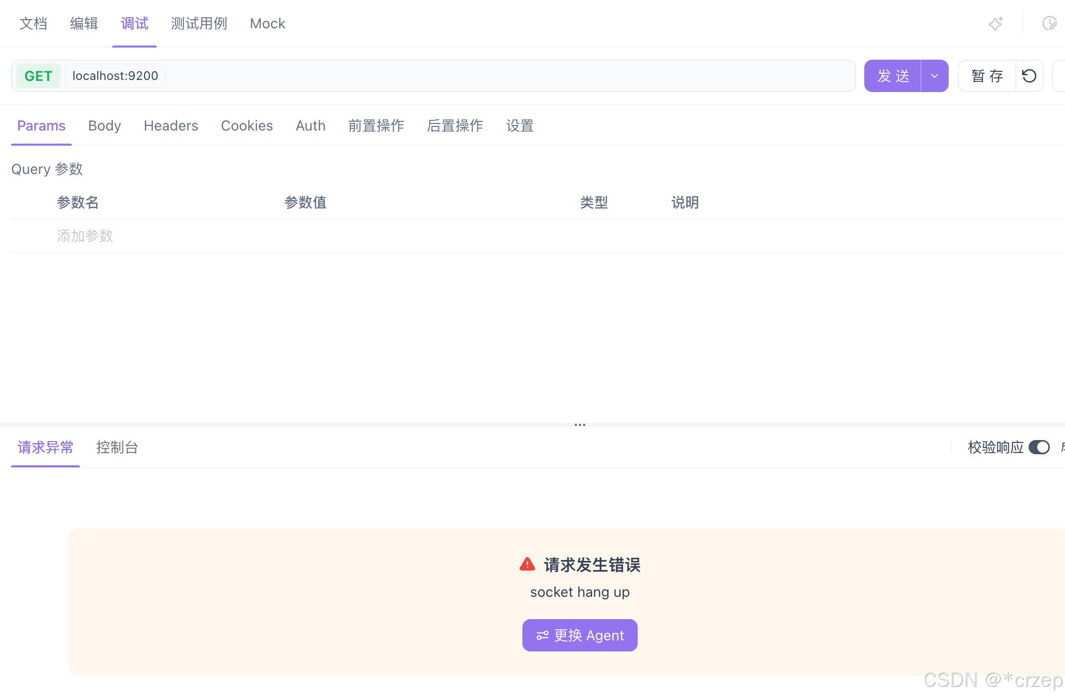Click the 添加参数 parameter name field
Viewport: 1065px width, 698px height.
click(85, 236)
